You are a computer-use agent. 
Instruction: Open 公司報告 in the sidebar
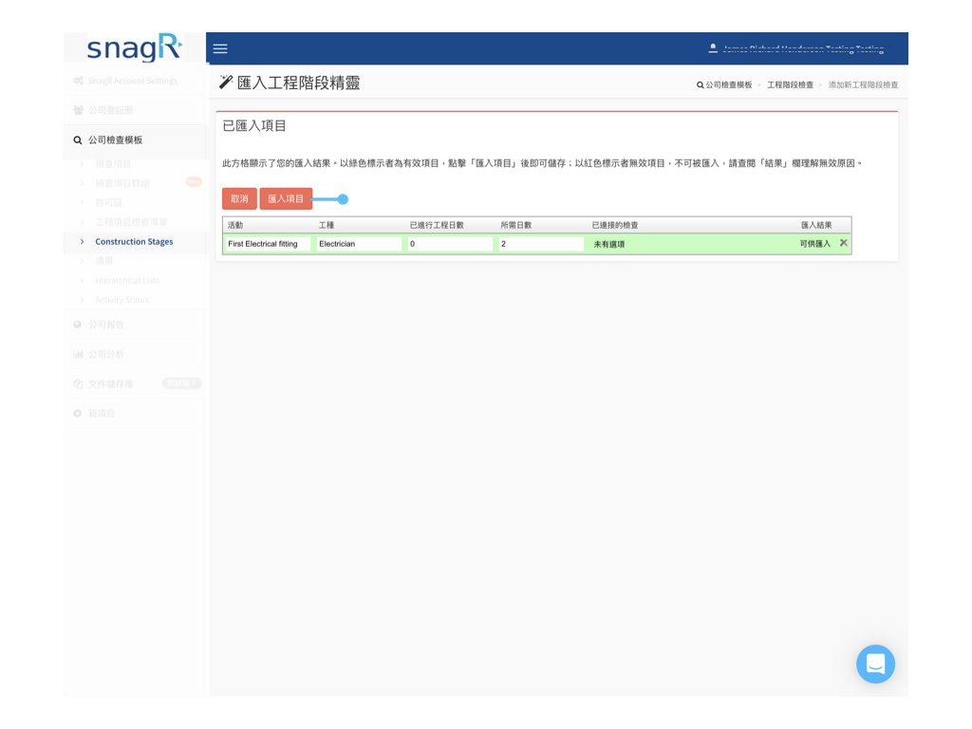[106, 325]
